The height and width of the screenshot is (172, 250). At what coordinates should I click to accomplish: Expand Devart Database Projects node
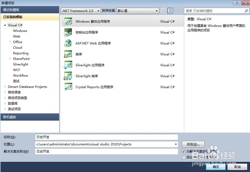coord(5,87)
